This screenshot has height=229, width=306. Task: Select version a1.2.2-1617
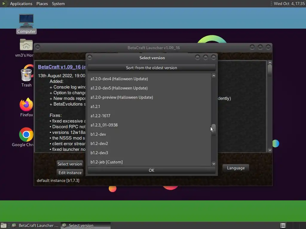click(x=149, y=116)
